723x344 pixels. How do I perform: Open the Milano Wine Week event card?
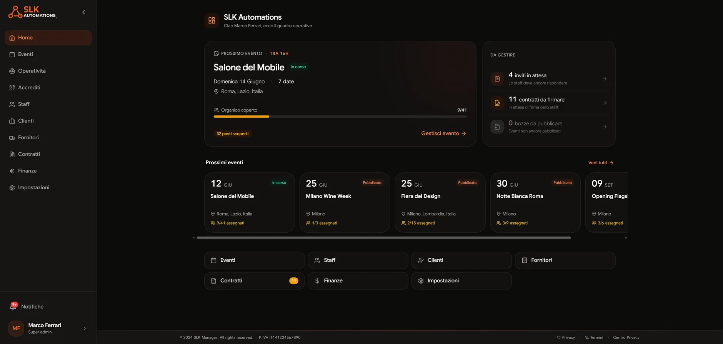(345, 203)
